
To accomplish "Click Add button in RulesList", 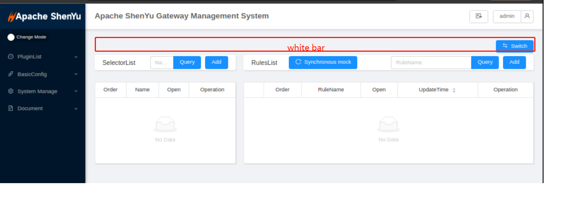I will point(514,62).
